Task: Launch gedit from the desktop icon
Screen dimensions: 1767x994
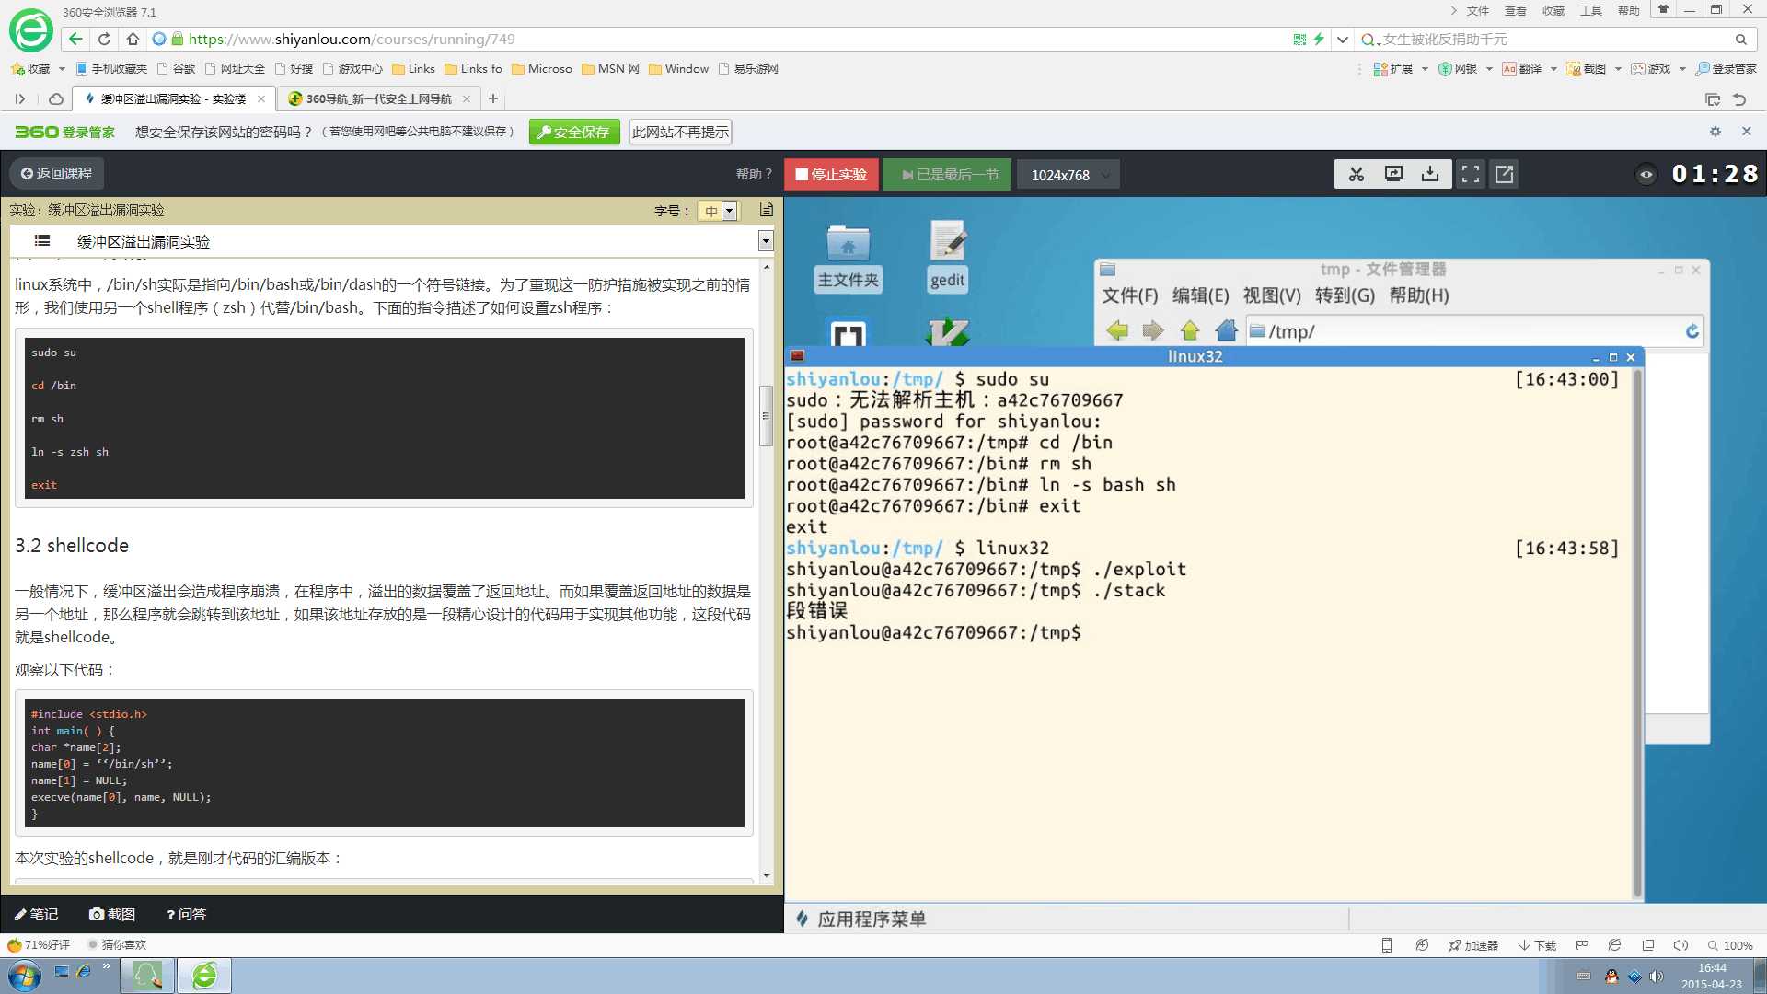Action: click(947, 258)
